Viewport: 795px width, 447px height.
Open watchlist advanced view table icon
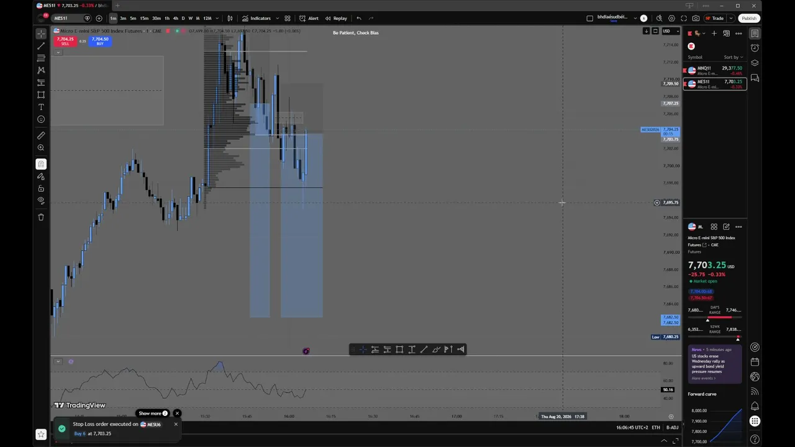pos(726,34)
